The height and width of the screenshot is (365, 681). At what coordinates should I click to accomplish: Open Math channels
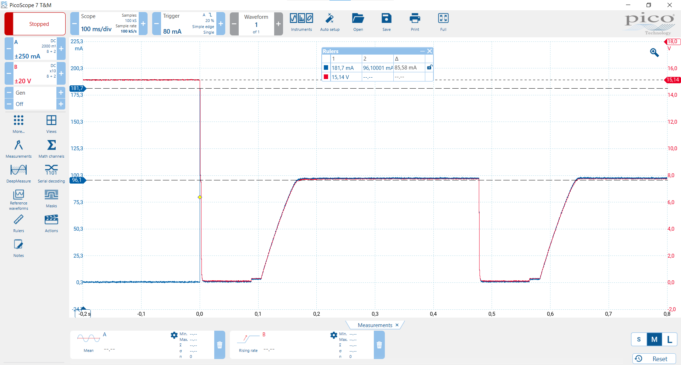click(51, 149)
